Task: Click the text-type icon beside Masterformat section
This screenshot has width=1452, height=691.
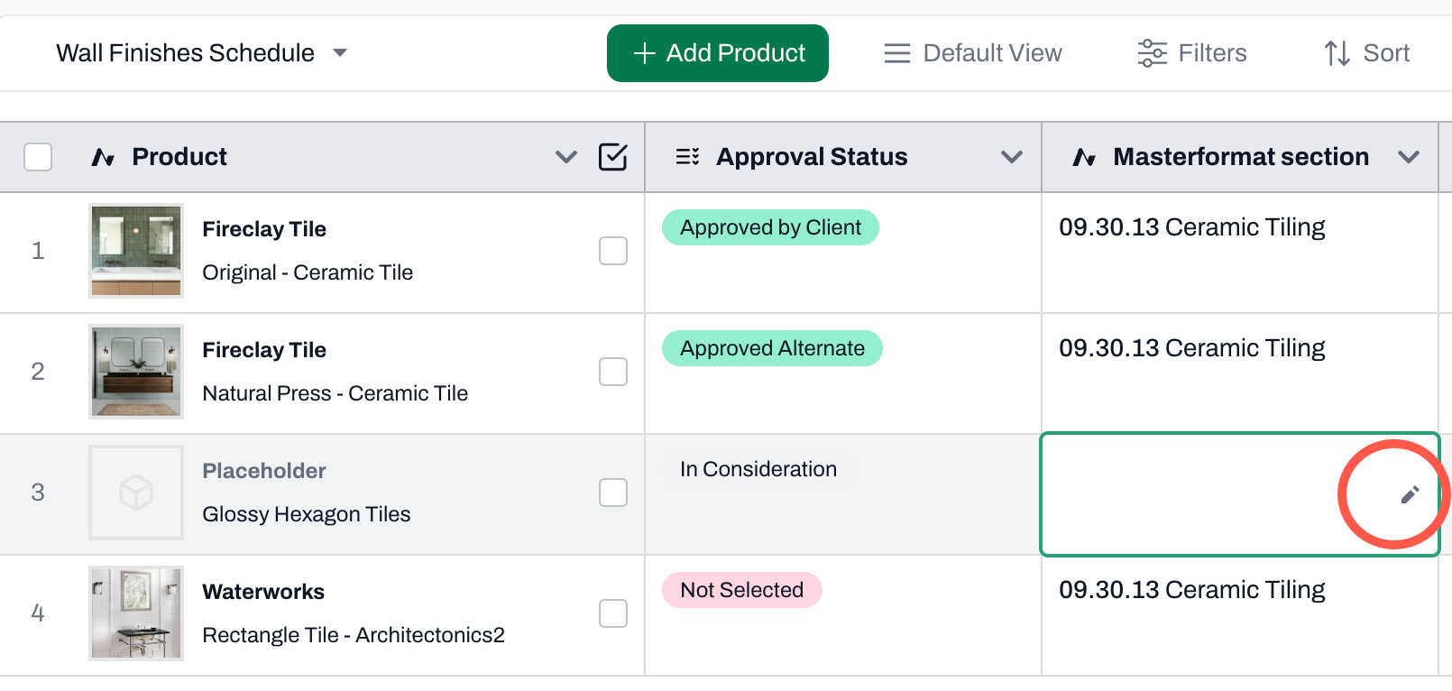Action: tap(1084, 157)
